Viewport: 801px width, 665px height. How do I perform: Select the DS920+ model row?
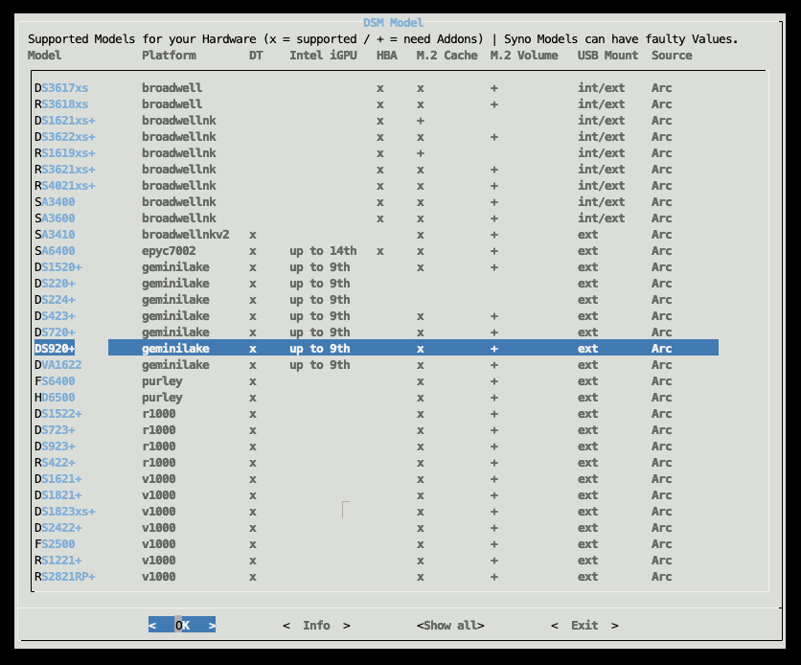pyautogui.click(x=56, y=349)
